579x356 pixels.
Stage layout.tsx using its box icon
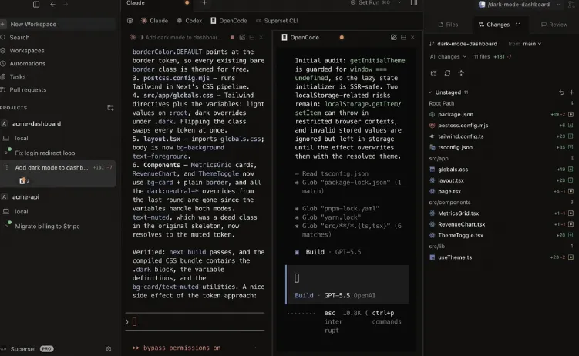(571, 180)
